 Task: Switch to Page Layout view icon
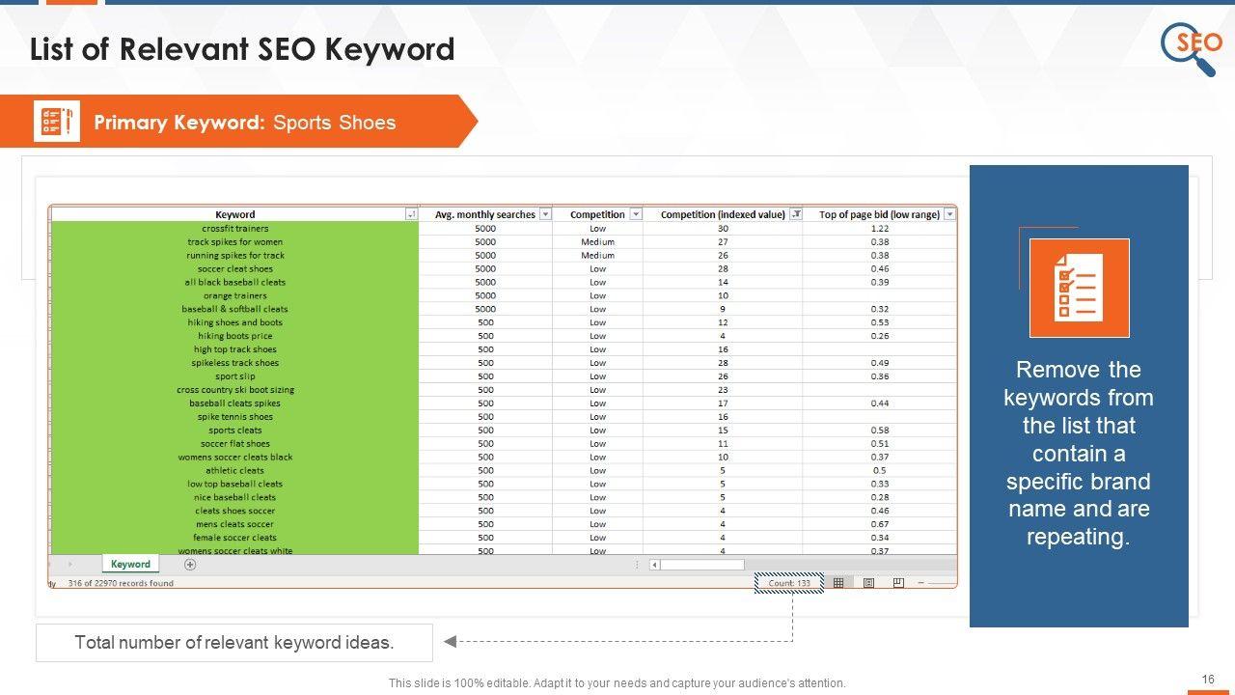pyautogui.click(x=868, y=583)
